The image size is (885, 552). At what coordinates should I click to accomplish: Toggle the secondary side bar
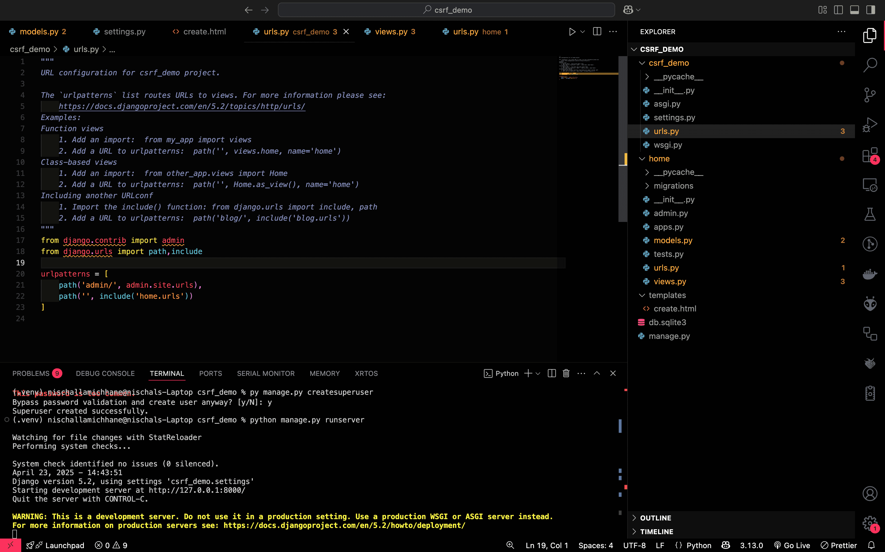(871, 10)
